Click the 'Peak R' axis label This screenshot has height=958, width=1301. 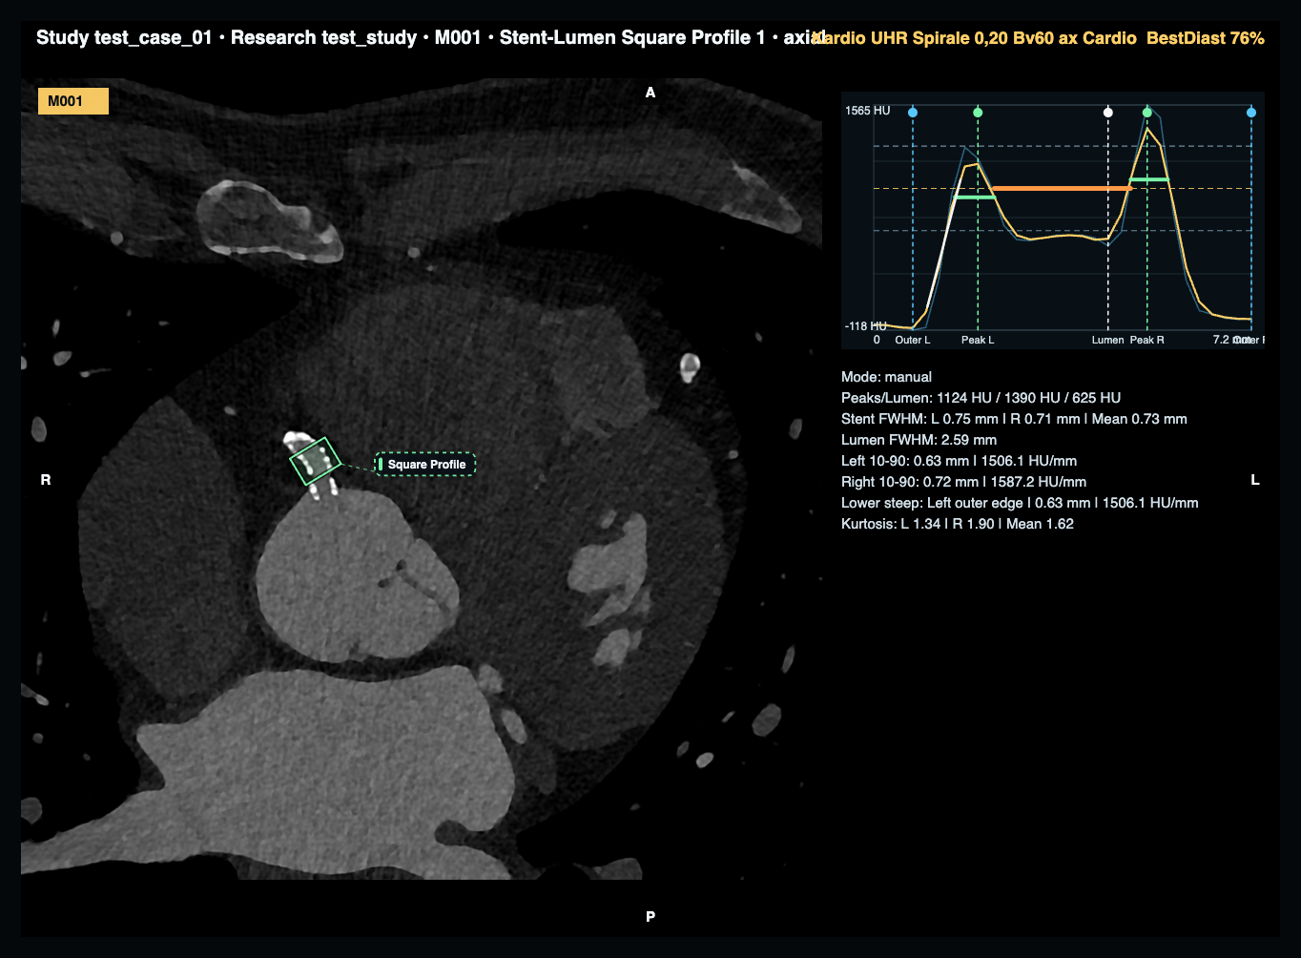[x=1147, y=340]
